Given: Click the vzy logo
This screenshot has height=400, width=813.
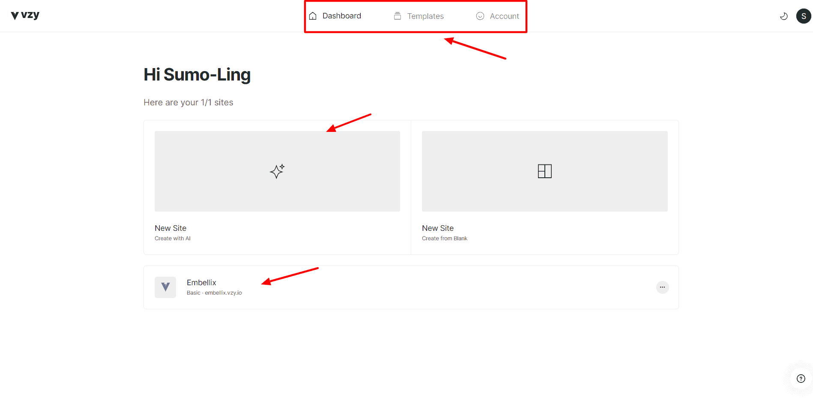Looking at the screenshot, I should (25, 15).
